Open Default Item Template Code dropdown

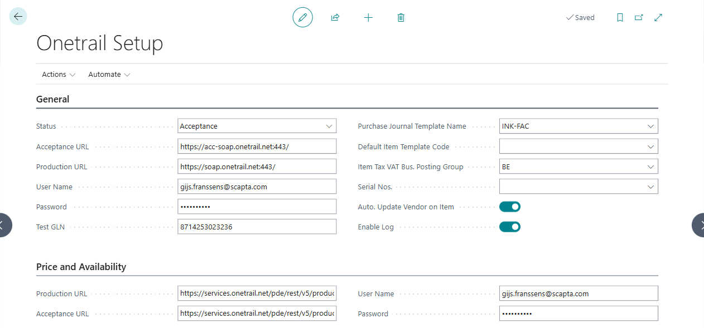(650, 146)
